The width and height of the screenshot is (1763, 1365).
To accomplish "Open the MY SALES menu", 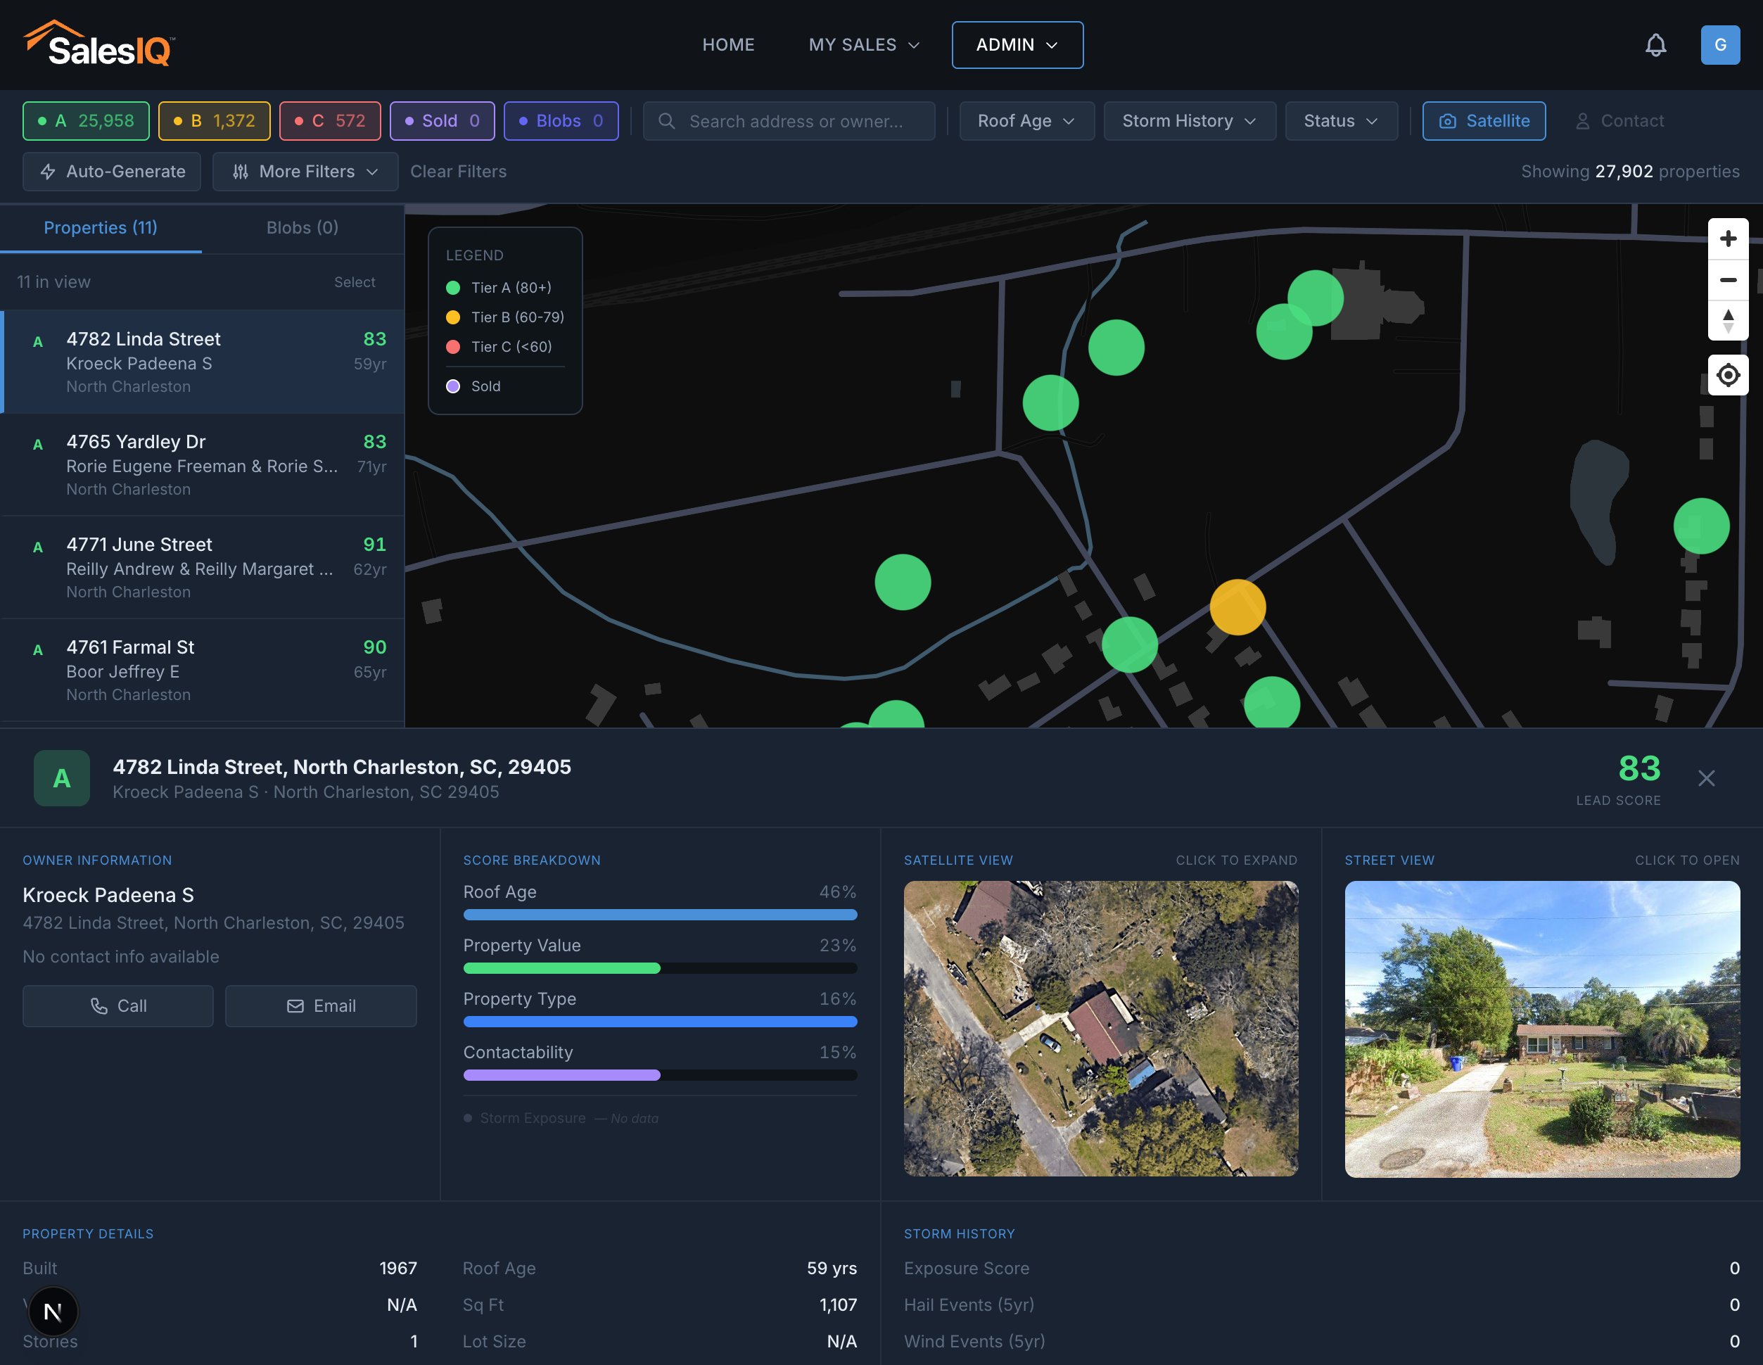I will [863, 44].
